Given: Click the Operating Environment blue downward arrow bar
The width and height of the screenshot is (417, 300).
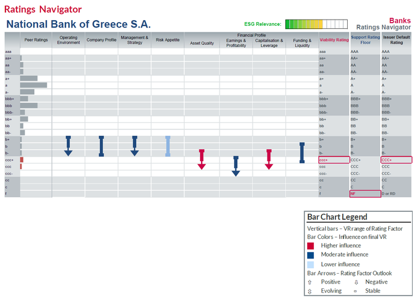Looking at the screenshot, I should coord(68,146).
